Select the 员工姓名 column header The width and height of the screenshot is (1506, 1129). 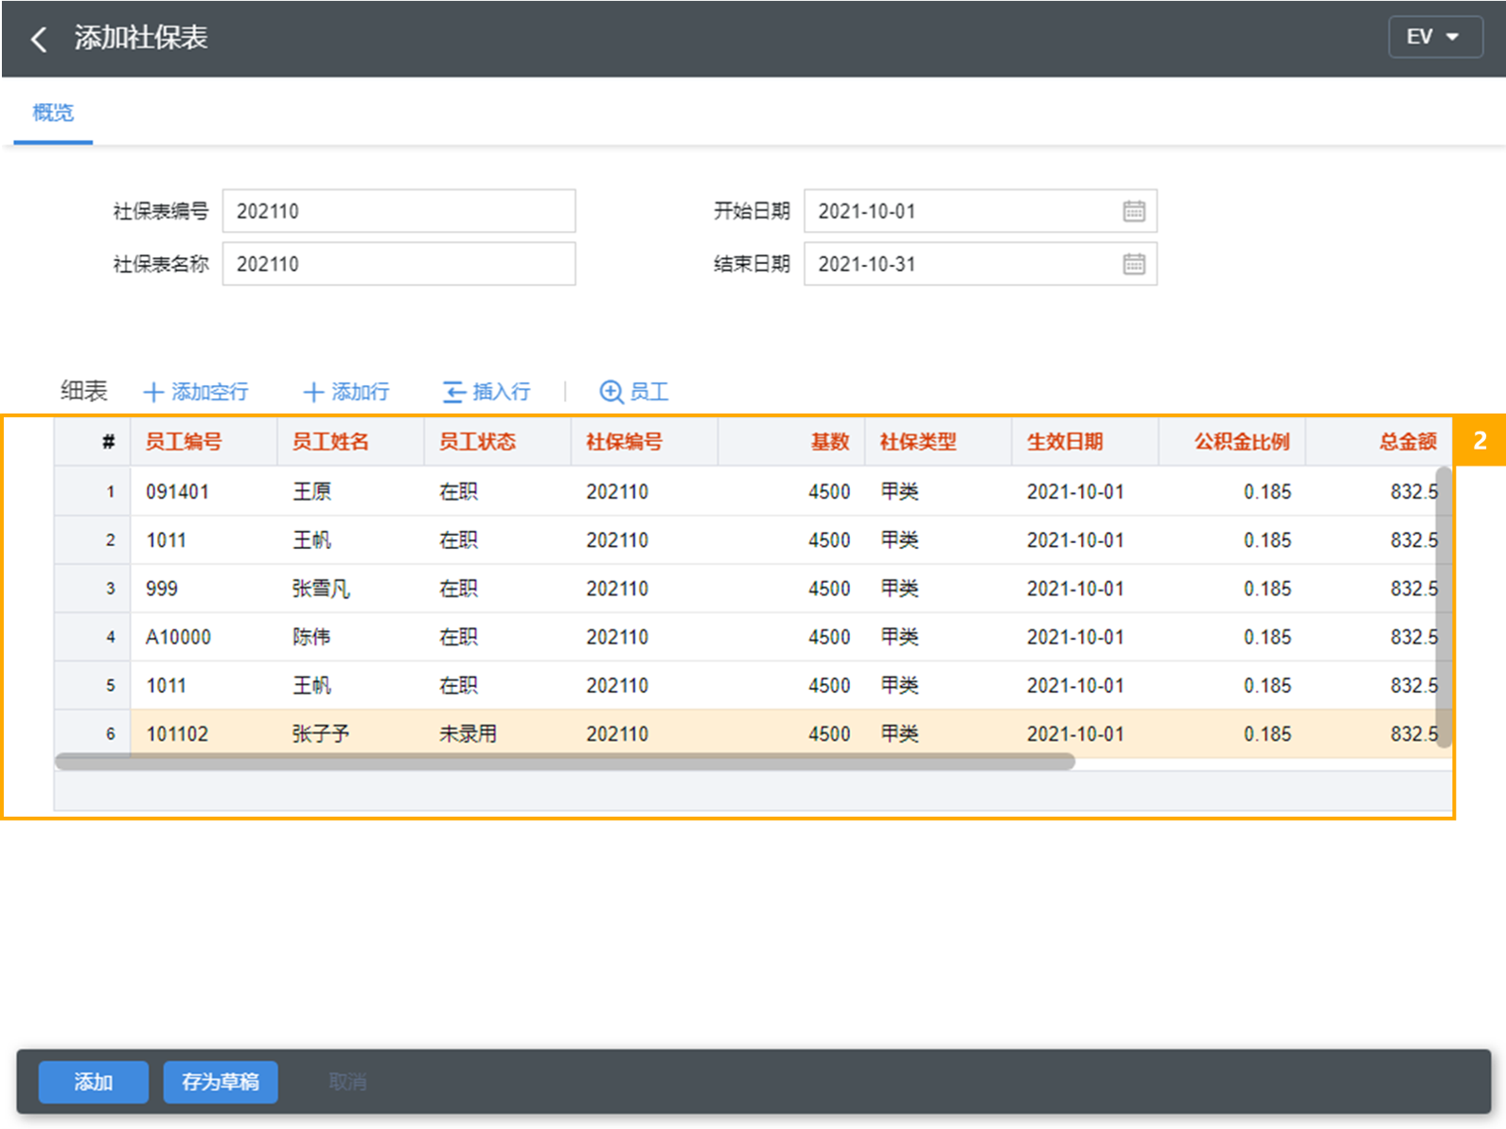pos(350,442)
